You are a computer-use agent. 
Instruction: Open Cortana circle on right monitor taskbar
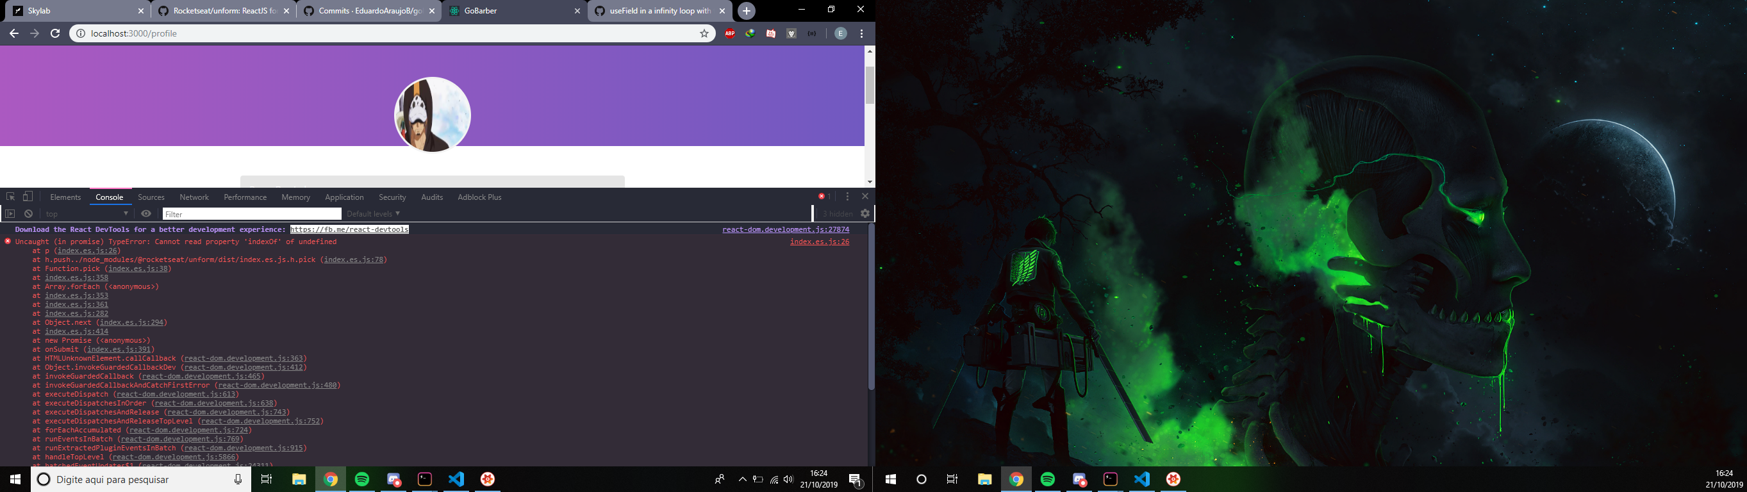[x=921, y=479]
